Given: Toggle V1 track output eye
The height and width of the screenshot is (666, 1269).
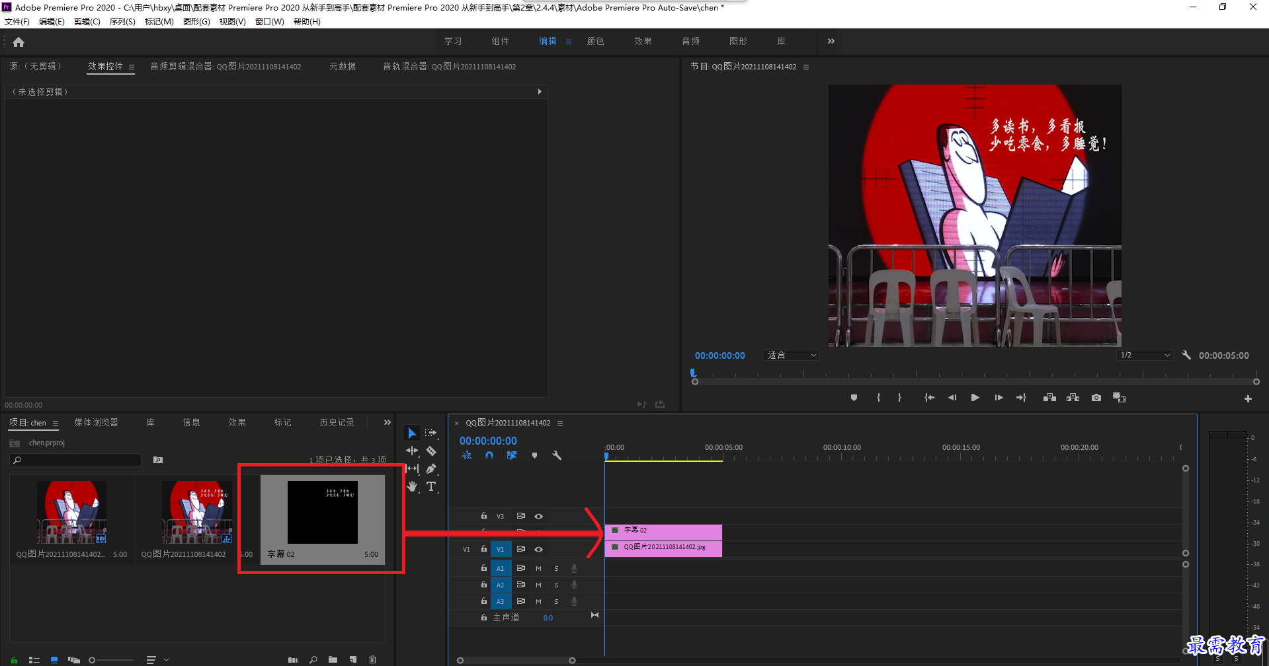Looking at the screenshot, I should point(538,549).
